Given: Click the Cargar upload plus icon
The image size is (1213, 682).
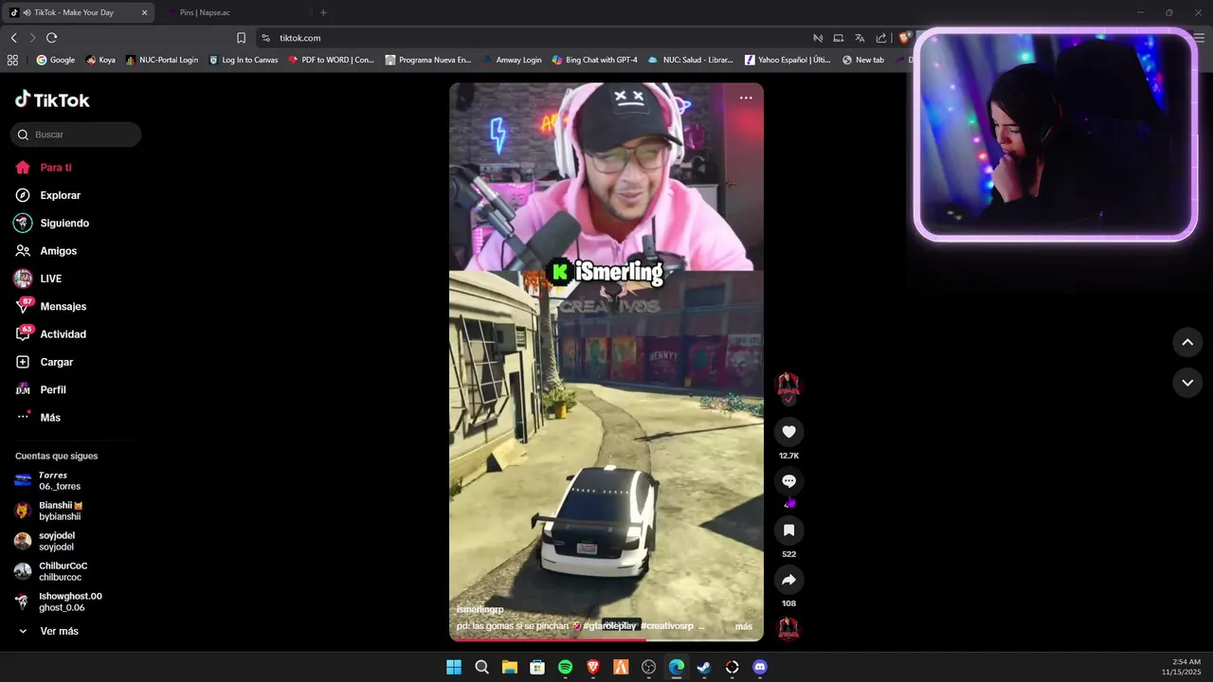Looking at the screenshot, I should pyautogui.click(x=23, y=362).
